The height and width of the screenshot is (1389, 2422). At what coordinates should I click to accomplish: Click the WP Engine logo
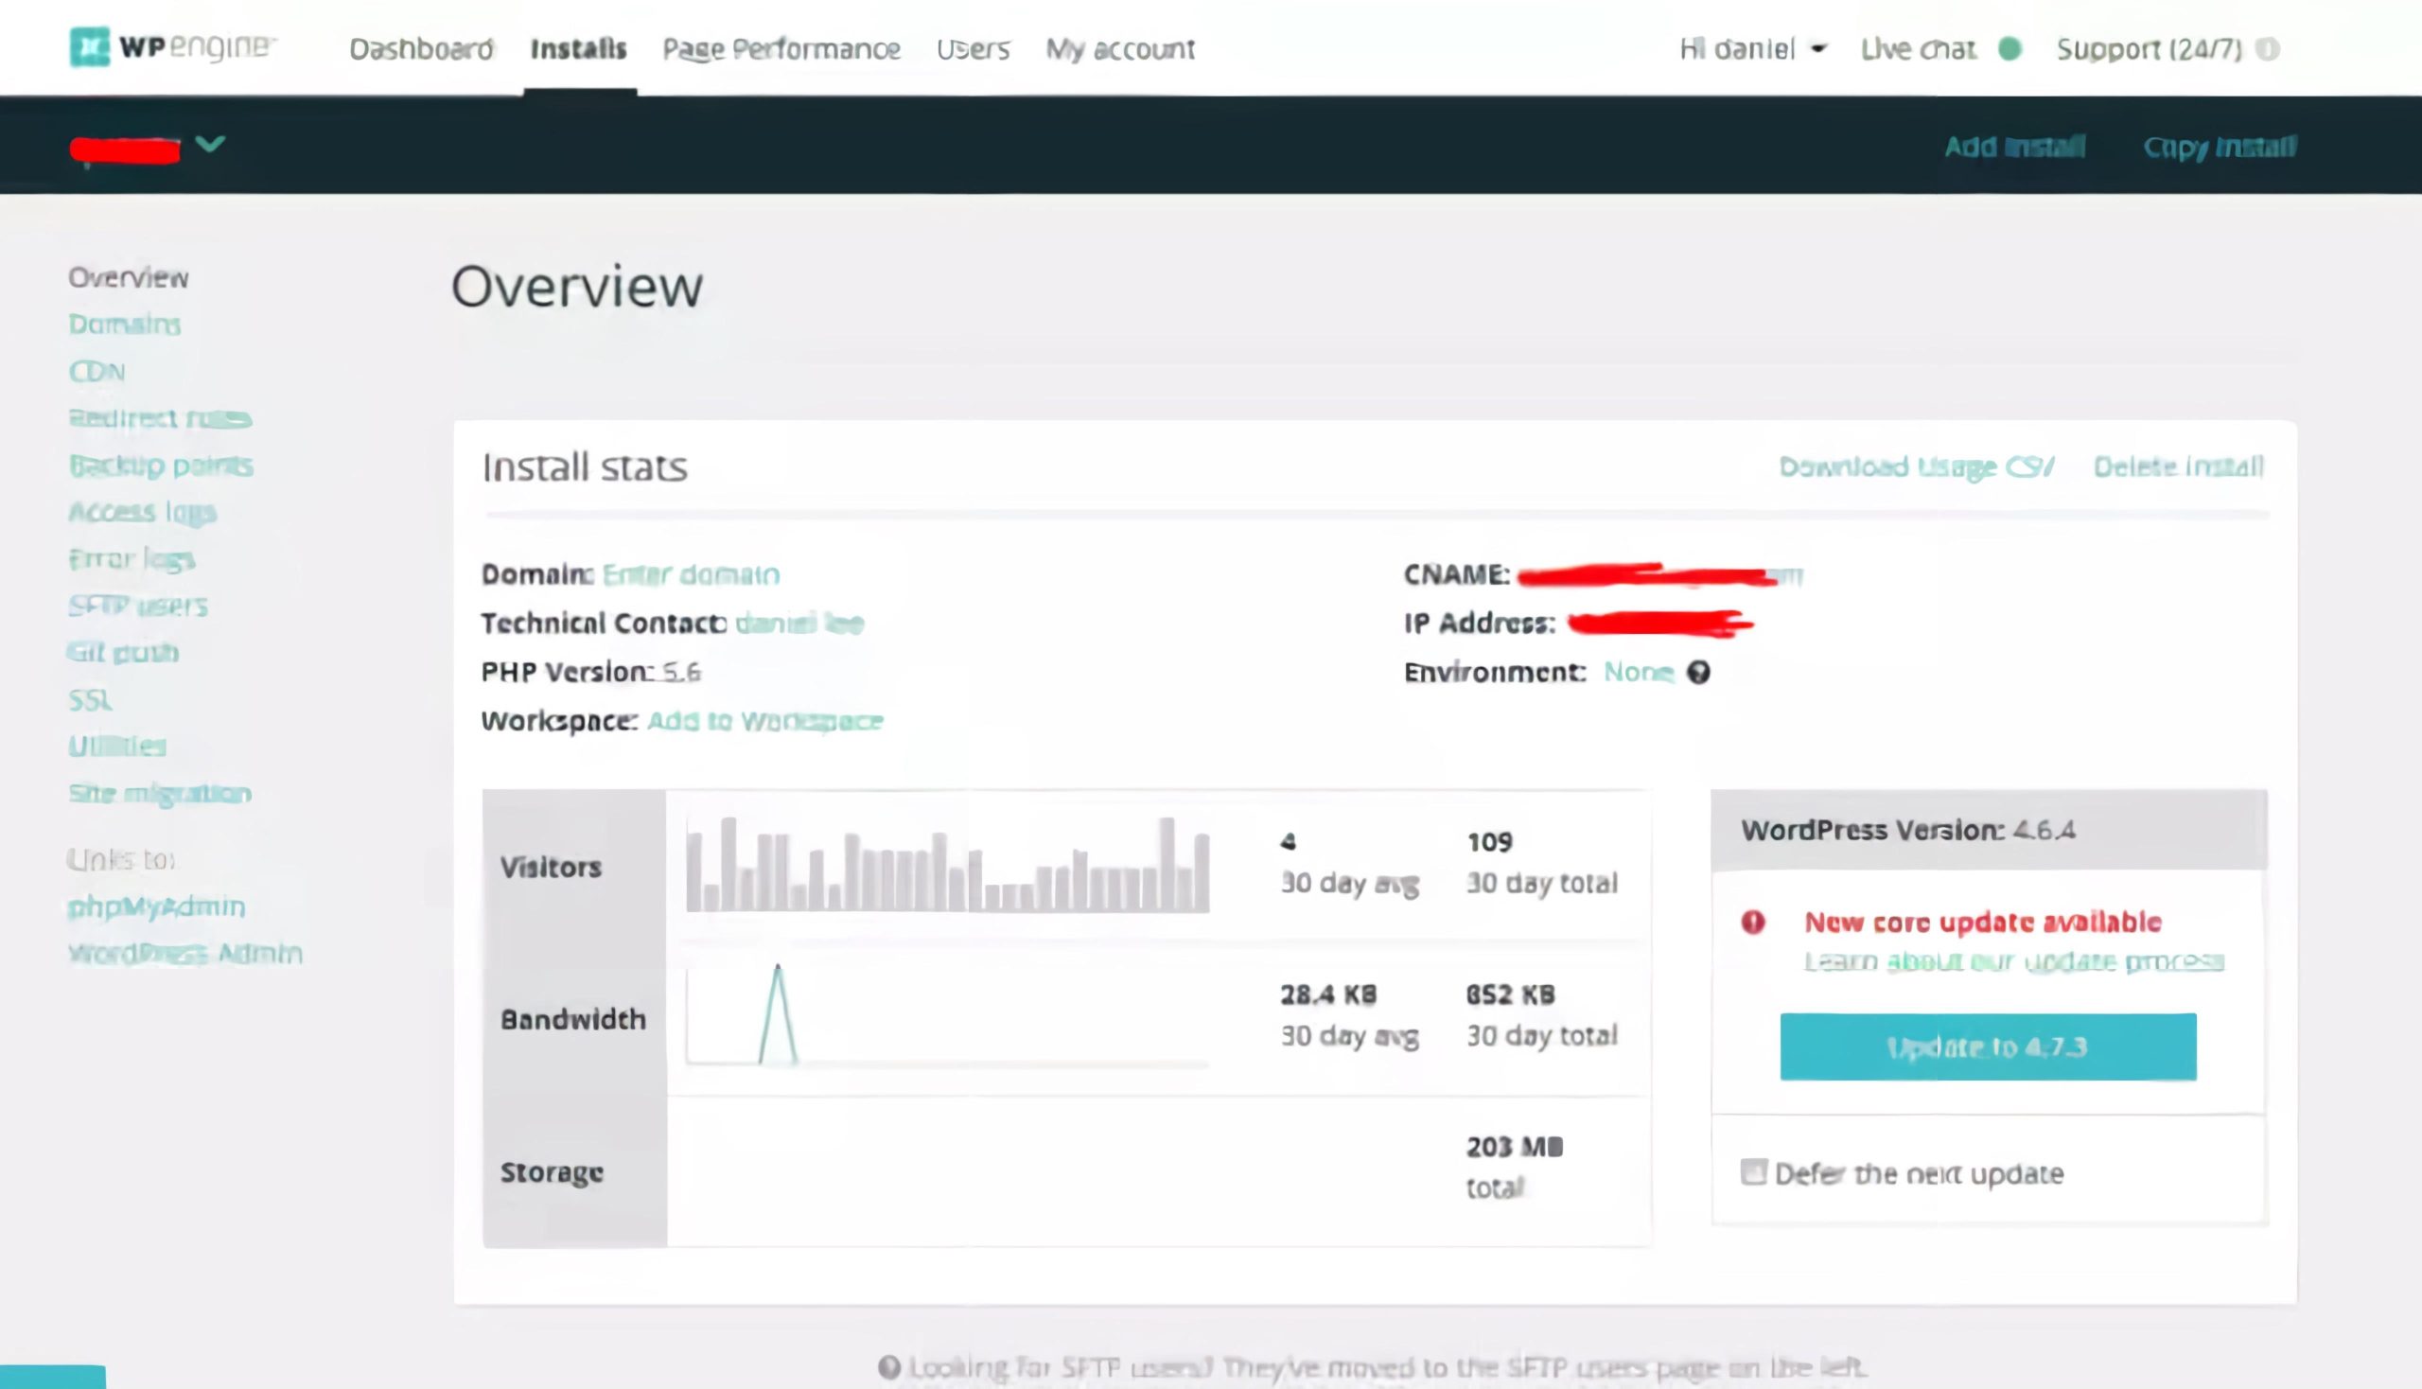pyautogui.click(x=169, y=47)
